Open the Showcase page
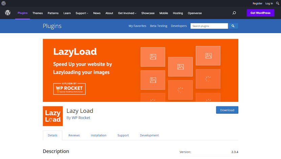Viewport: 281px width, 159px height. coord(148,13)
